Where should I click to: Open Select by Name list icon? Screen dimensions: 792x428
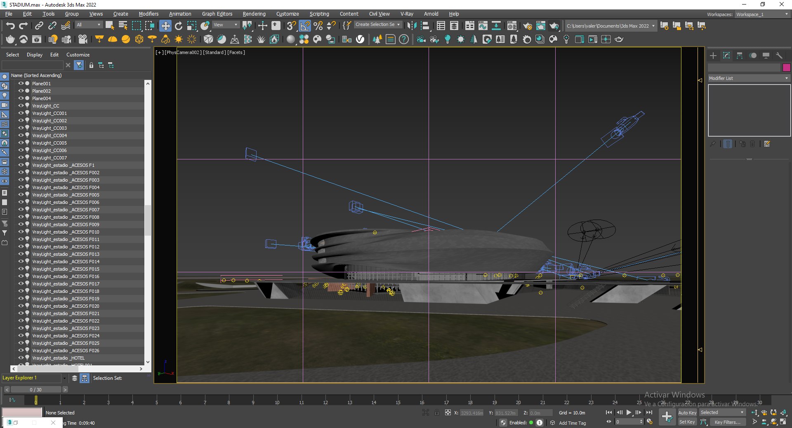pyautogui.click(x=123, y=26)
